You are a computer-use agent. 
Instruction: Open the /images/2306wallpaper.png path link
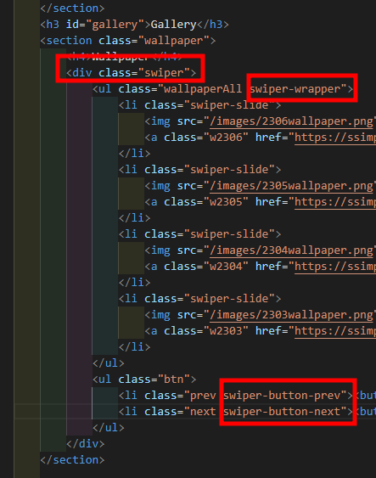(x=292, y=121)
